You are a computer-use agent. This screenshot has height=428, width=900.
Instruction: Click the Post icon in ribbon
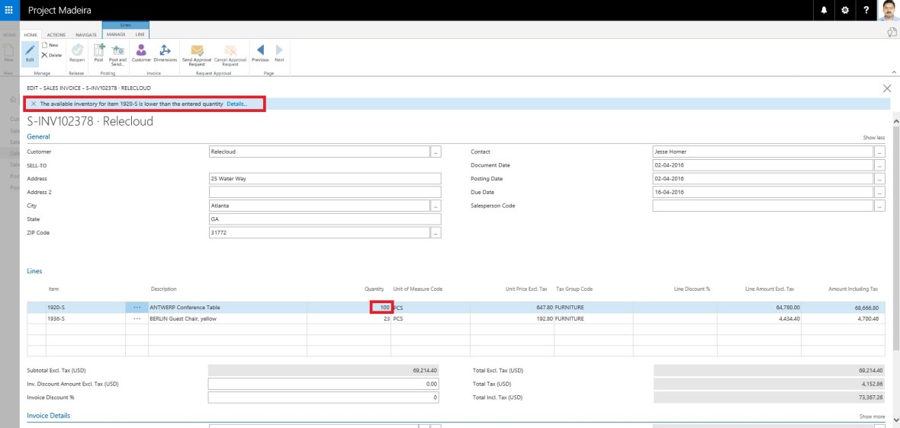point(98,50)
